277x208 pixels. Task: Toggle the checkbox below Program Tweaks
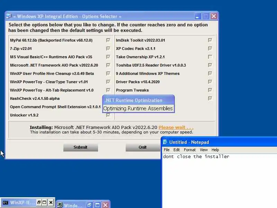pos(210,98)
